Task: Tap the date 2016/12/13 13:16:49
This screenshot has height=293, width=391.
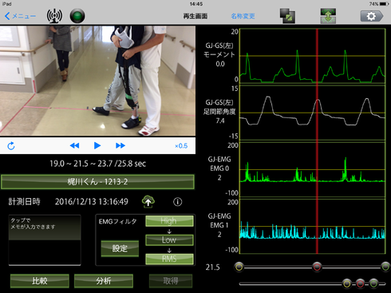Action: [x=92, y=202]
